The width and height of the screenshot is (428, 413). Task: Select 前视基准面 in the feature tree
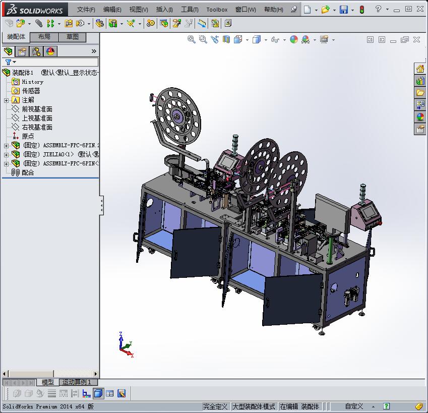pos(37,109)
